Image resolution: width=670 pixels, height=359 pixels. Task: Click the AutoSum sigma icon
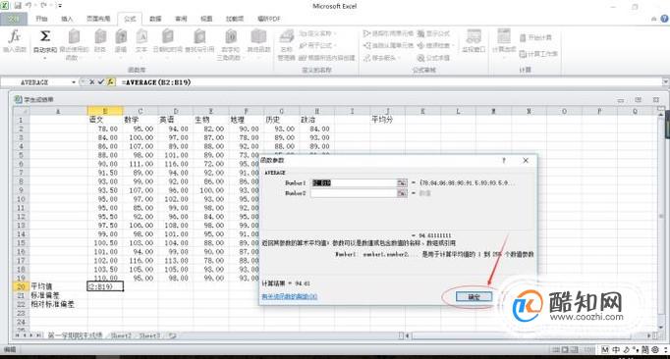coord(45,41)
